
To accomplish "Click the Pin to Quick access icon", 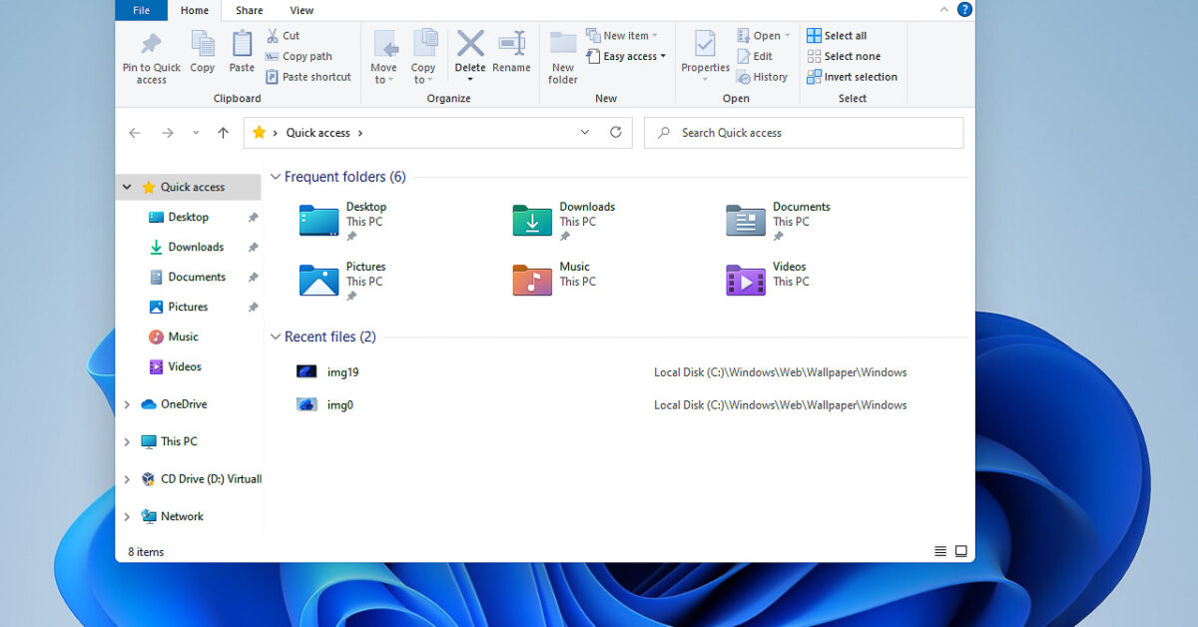I will (x=151, y=46).
